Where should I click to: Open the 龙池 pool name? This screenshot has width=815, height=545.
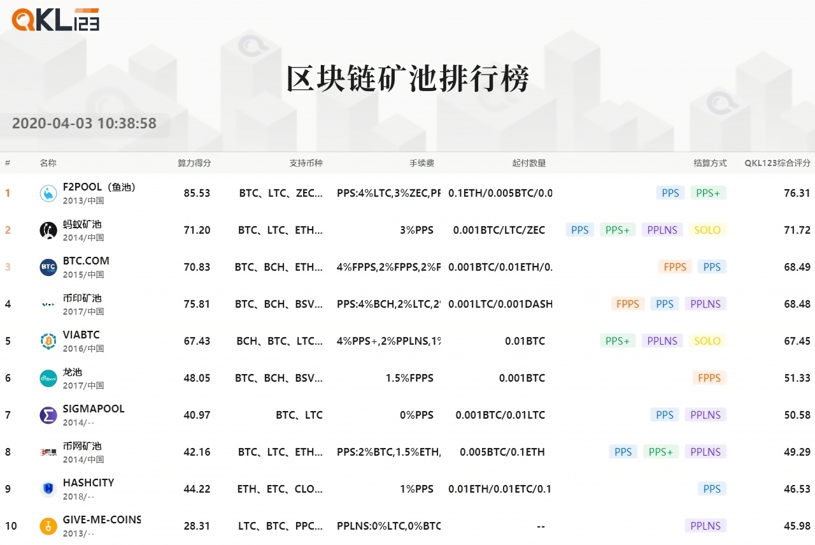click(x=73, y=372)
